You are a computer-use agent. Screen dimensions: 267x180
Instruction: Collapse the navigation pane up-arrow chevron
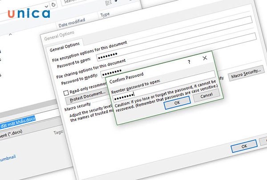click(10, 35)
